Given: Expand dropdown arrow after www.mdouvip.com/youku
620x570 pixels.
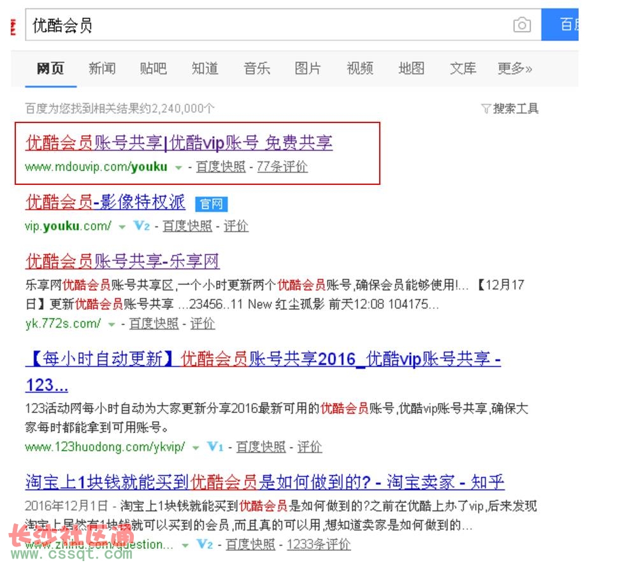Looking at the screenshot, I should 178,167.
